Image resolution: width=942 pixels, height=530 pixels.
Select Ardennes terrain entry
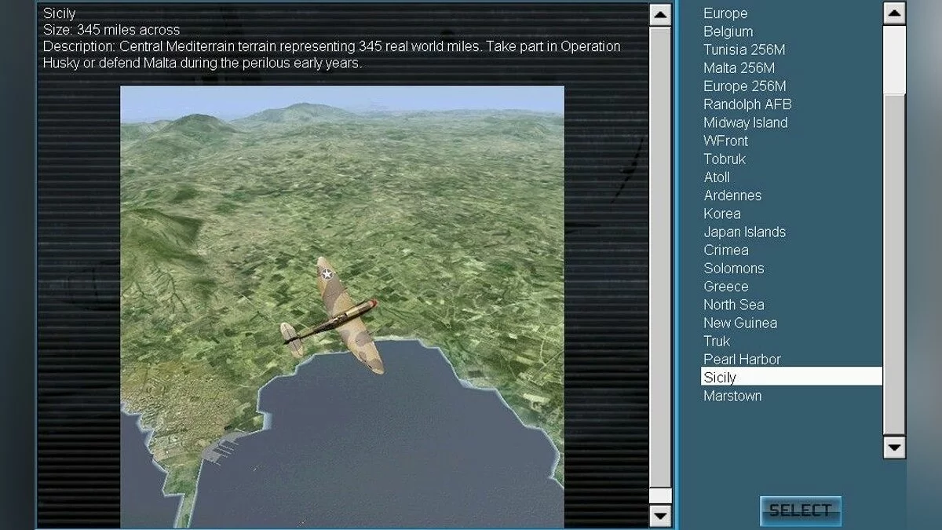pos(732,196)
